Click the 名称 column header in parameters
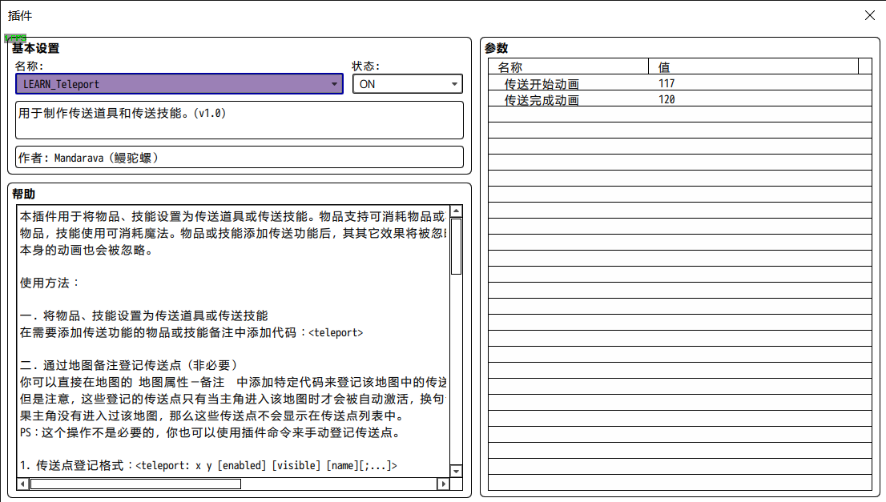 pyautogui.click(x=569, y=67)
